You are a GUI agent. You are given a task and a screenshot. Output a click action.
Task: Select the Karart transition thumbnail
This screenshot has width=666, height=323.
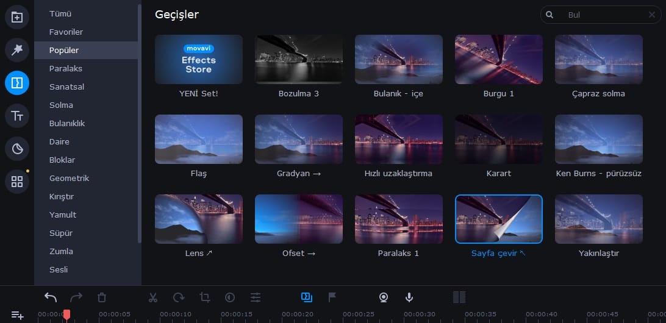click(x=499, y=139)
